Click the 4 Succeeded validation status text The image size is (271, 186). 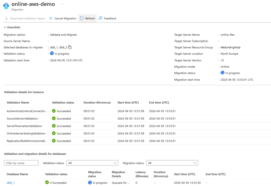[58, 183]
